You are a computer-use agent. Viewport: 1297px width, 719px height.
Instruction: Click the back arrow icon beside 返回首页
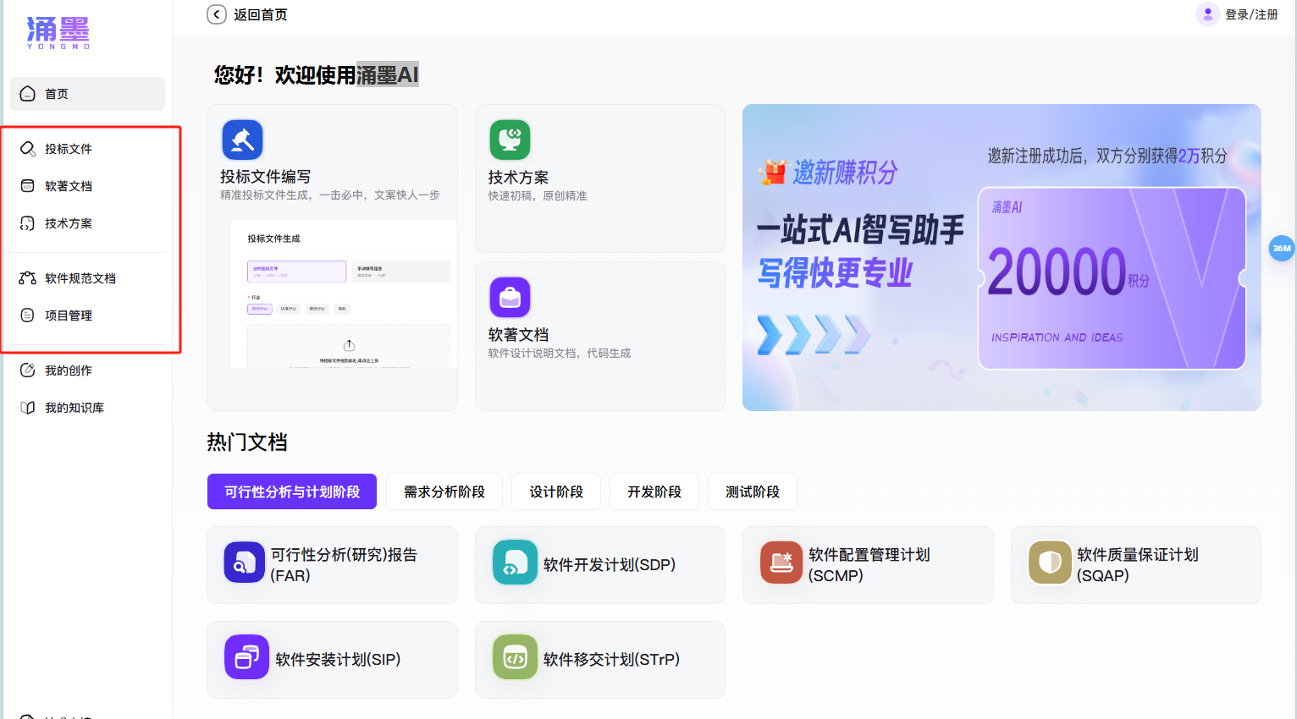217,14
